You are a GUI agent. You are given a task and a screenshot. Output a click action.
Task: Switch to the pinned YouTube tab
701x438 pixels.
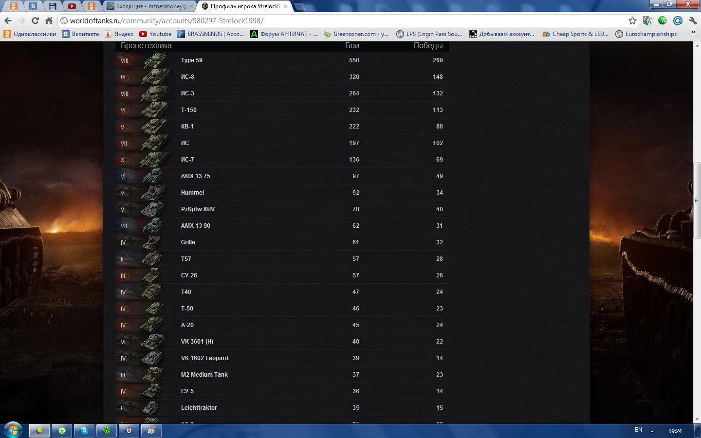pos(72,6)
